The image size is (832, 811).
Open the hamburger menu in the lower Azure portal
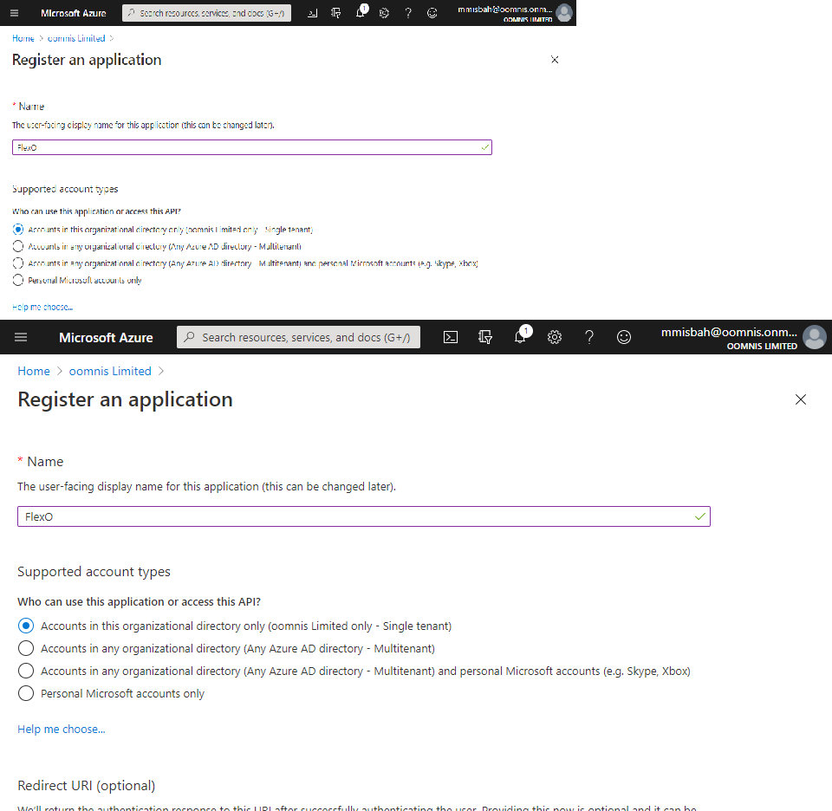(x=21, y=337)
